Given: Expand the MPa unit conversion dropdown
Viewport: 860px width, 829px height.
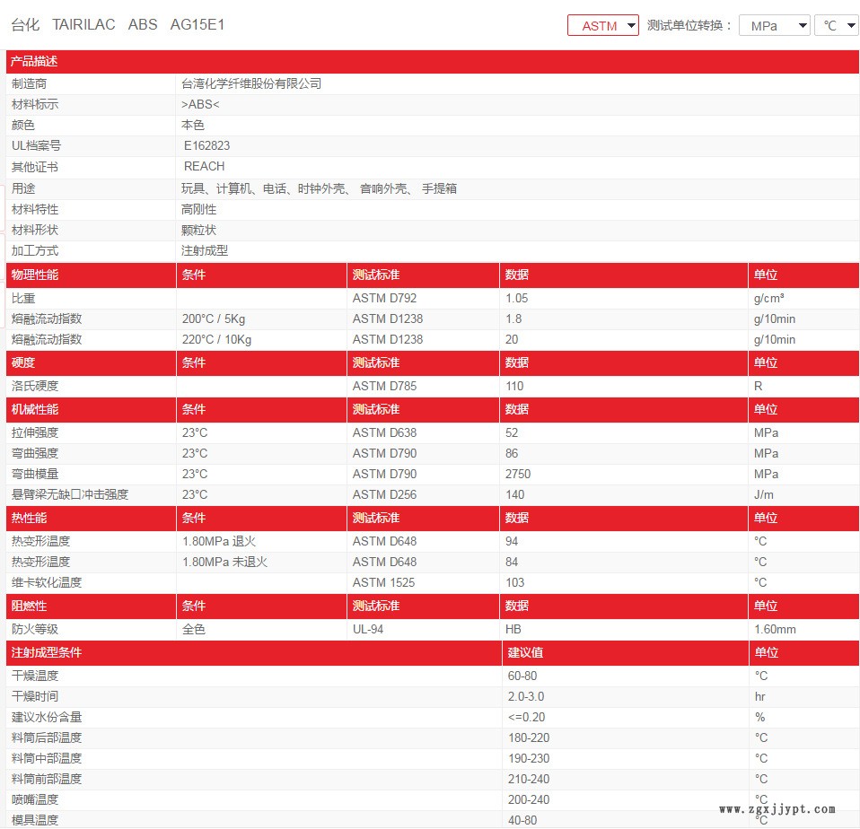Looking at the screenshot, I should coord(774,25).
